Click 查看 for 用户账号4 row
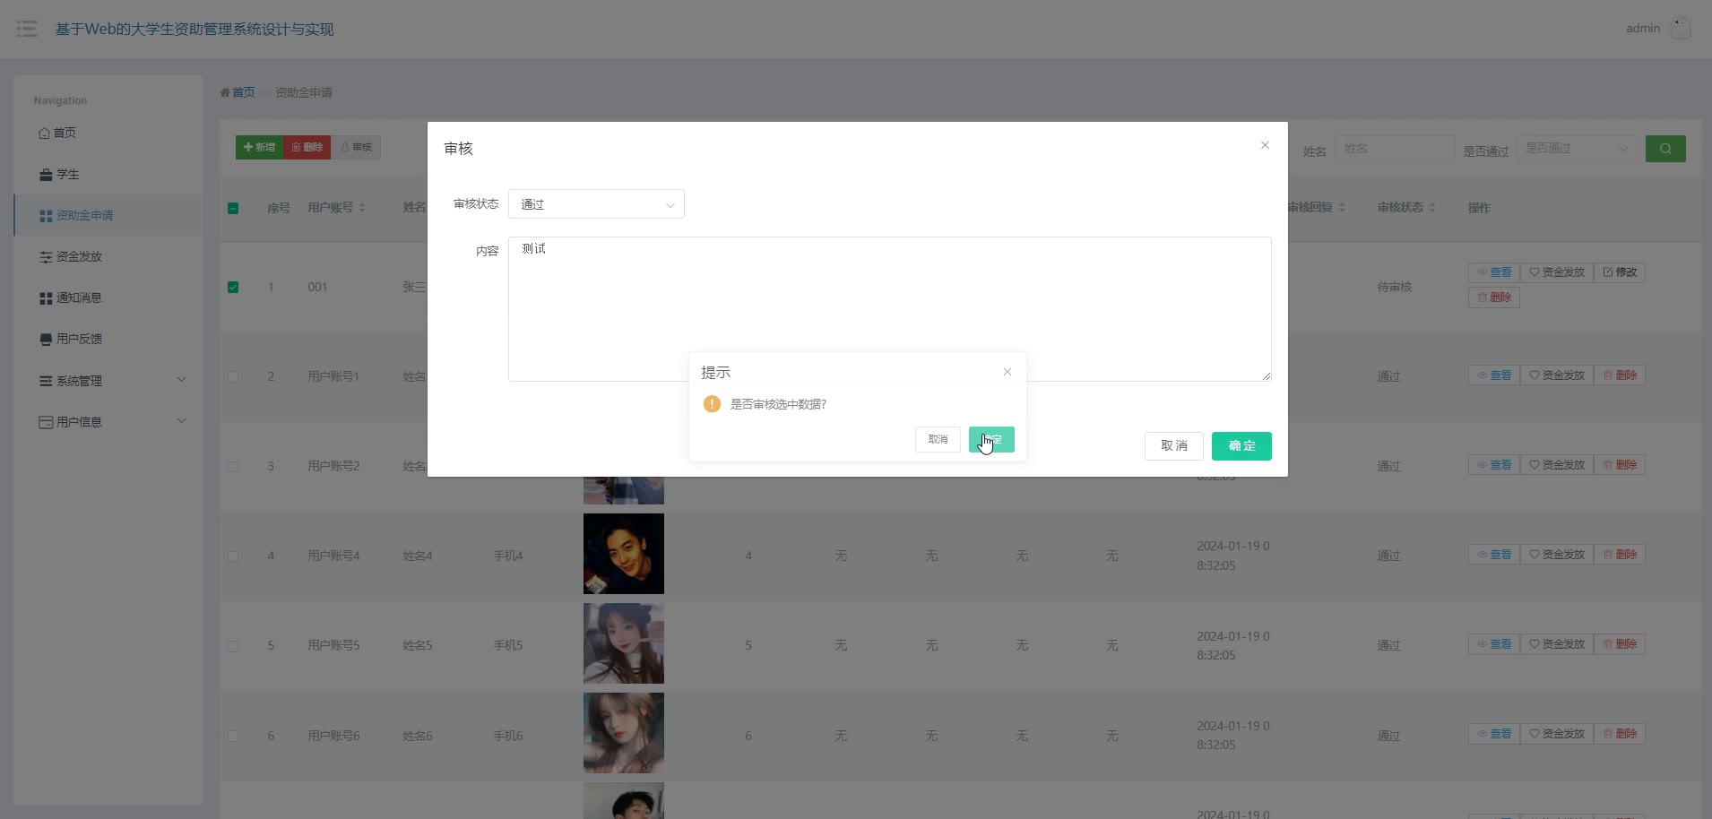 coord(1494,555)
